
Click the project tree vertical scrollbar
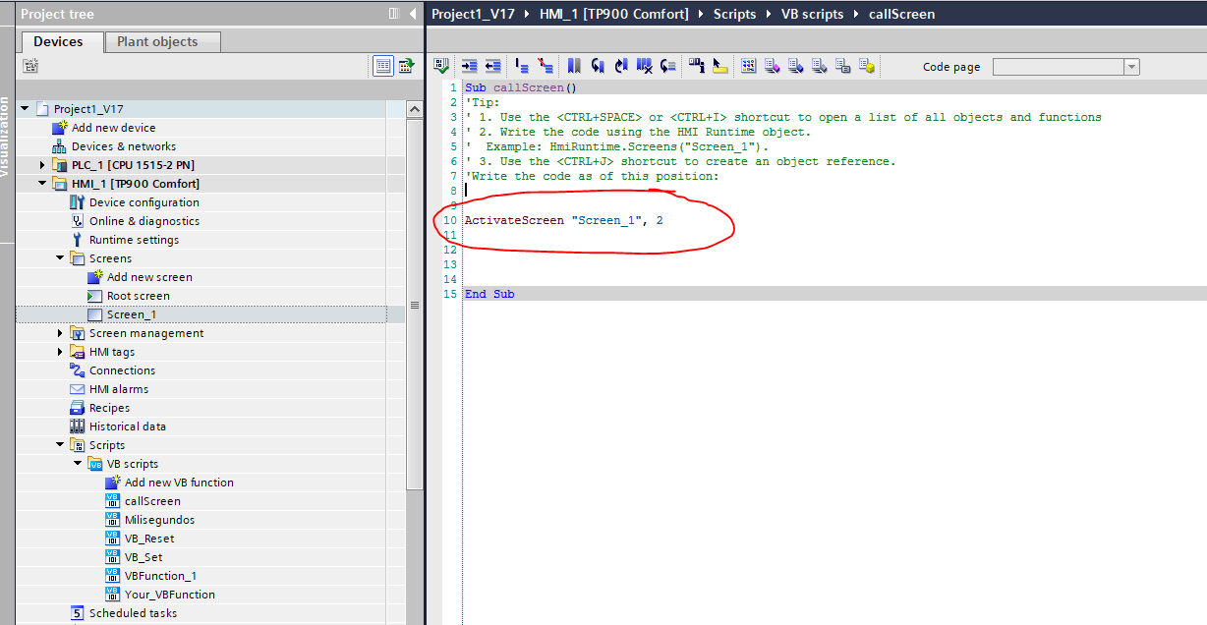click(x=414, y=305)
